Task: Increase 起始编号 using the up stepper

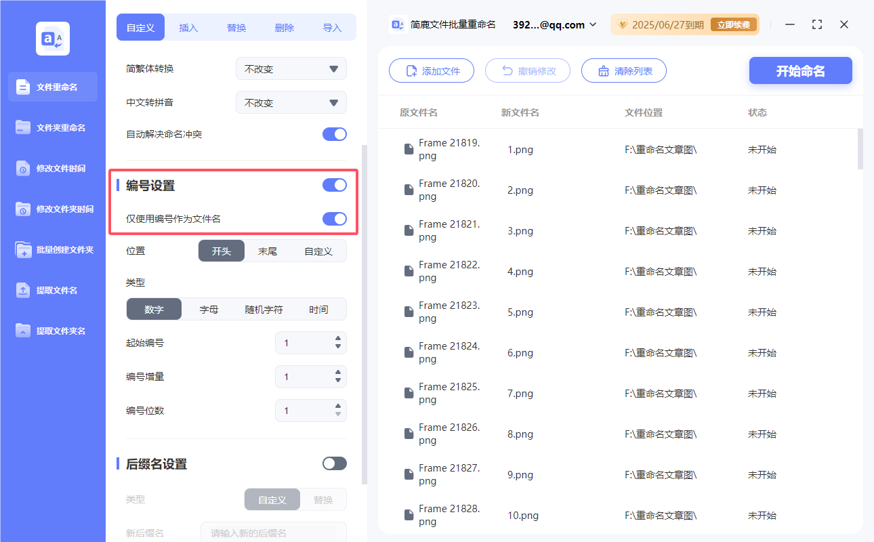Action: click(x=337, y=339)
